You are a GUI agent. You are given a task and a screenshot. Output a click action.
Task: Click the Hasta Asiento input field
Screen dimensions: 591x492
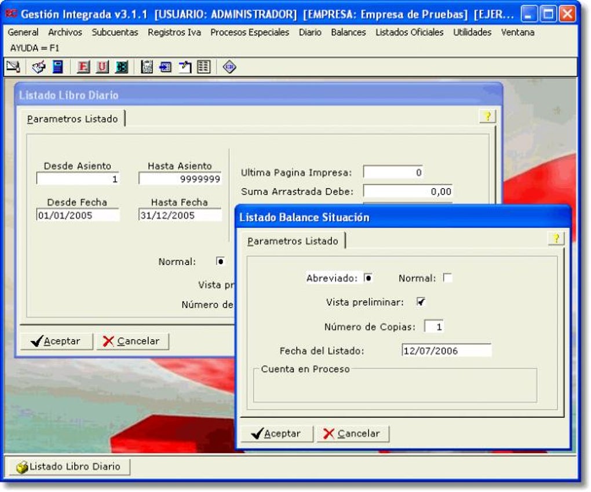[180, 179]
